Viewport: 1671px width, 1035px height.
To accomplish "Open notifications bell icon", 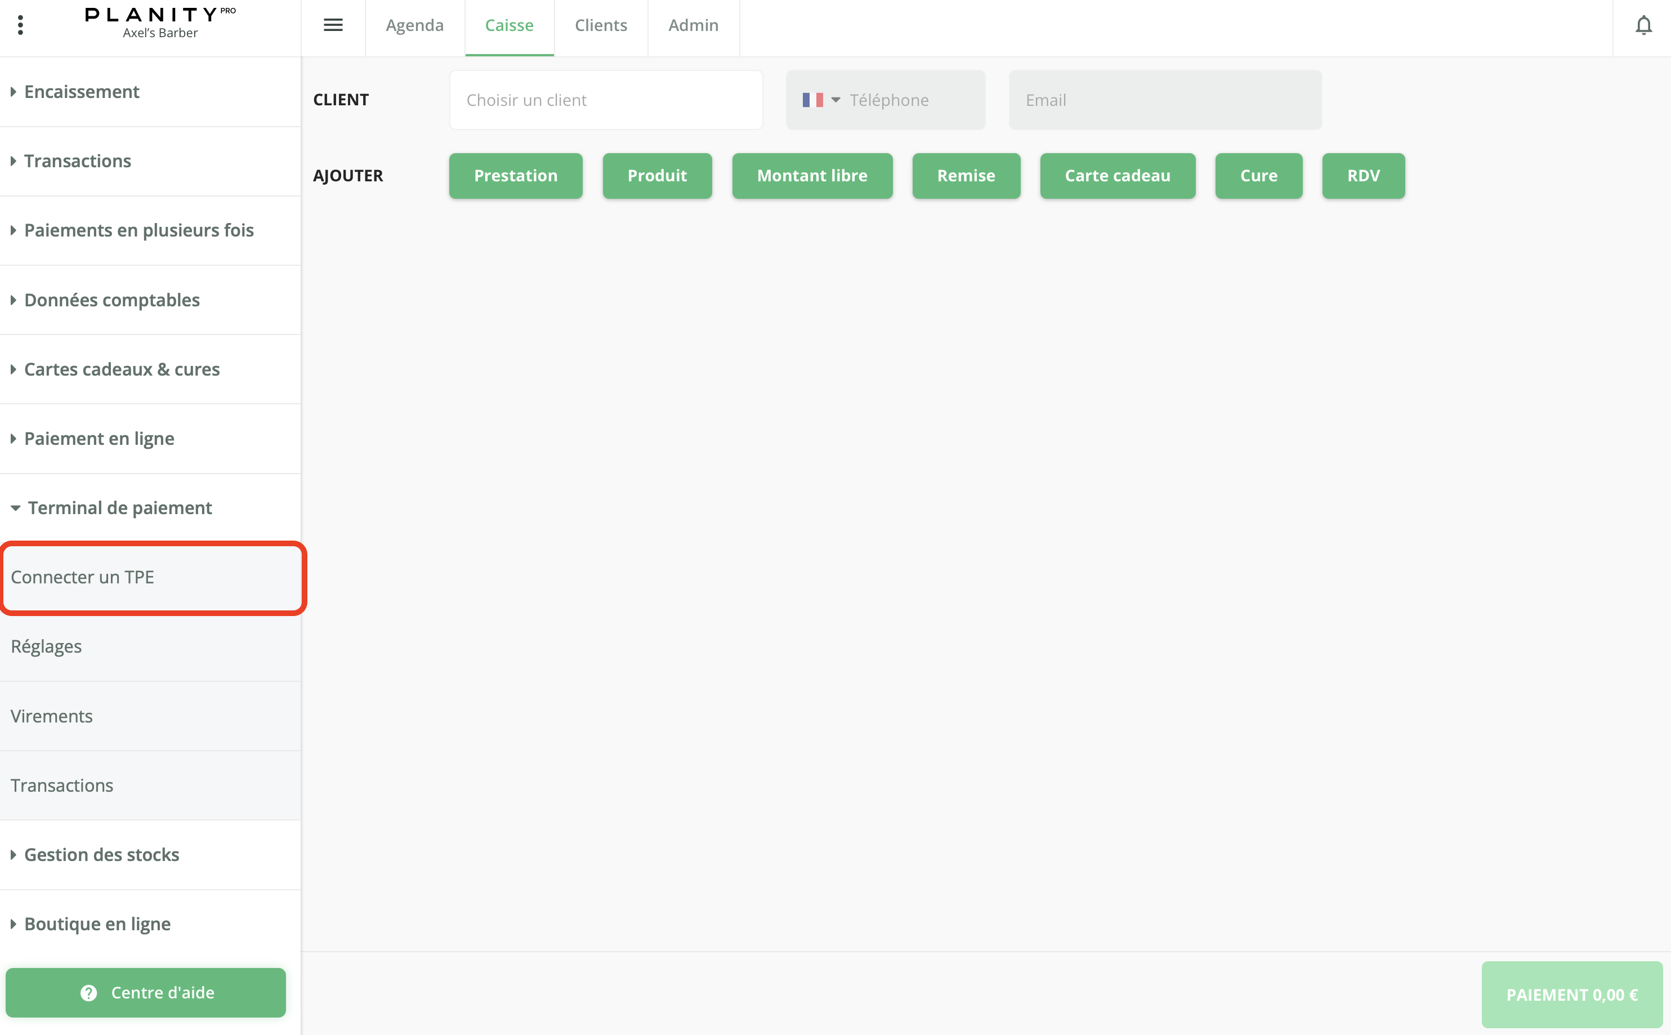I will click(1643, 25).
